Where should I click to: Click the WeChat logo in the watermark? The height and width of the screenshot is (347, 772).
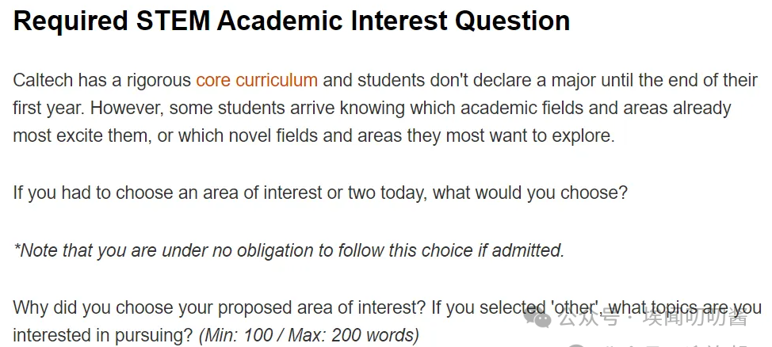tap(542, 318)
